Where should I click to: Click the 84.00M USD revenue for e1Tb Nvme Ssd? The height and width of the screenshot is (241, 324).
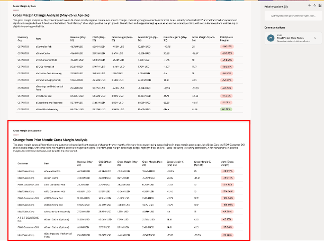(77, 96)
